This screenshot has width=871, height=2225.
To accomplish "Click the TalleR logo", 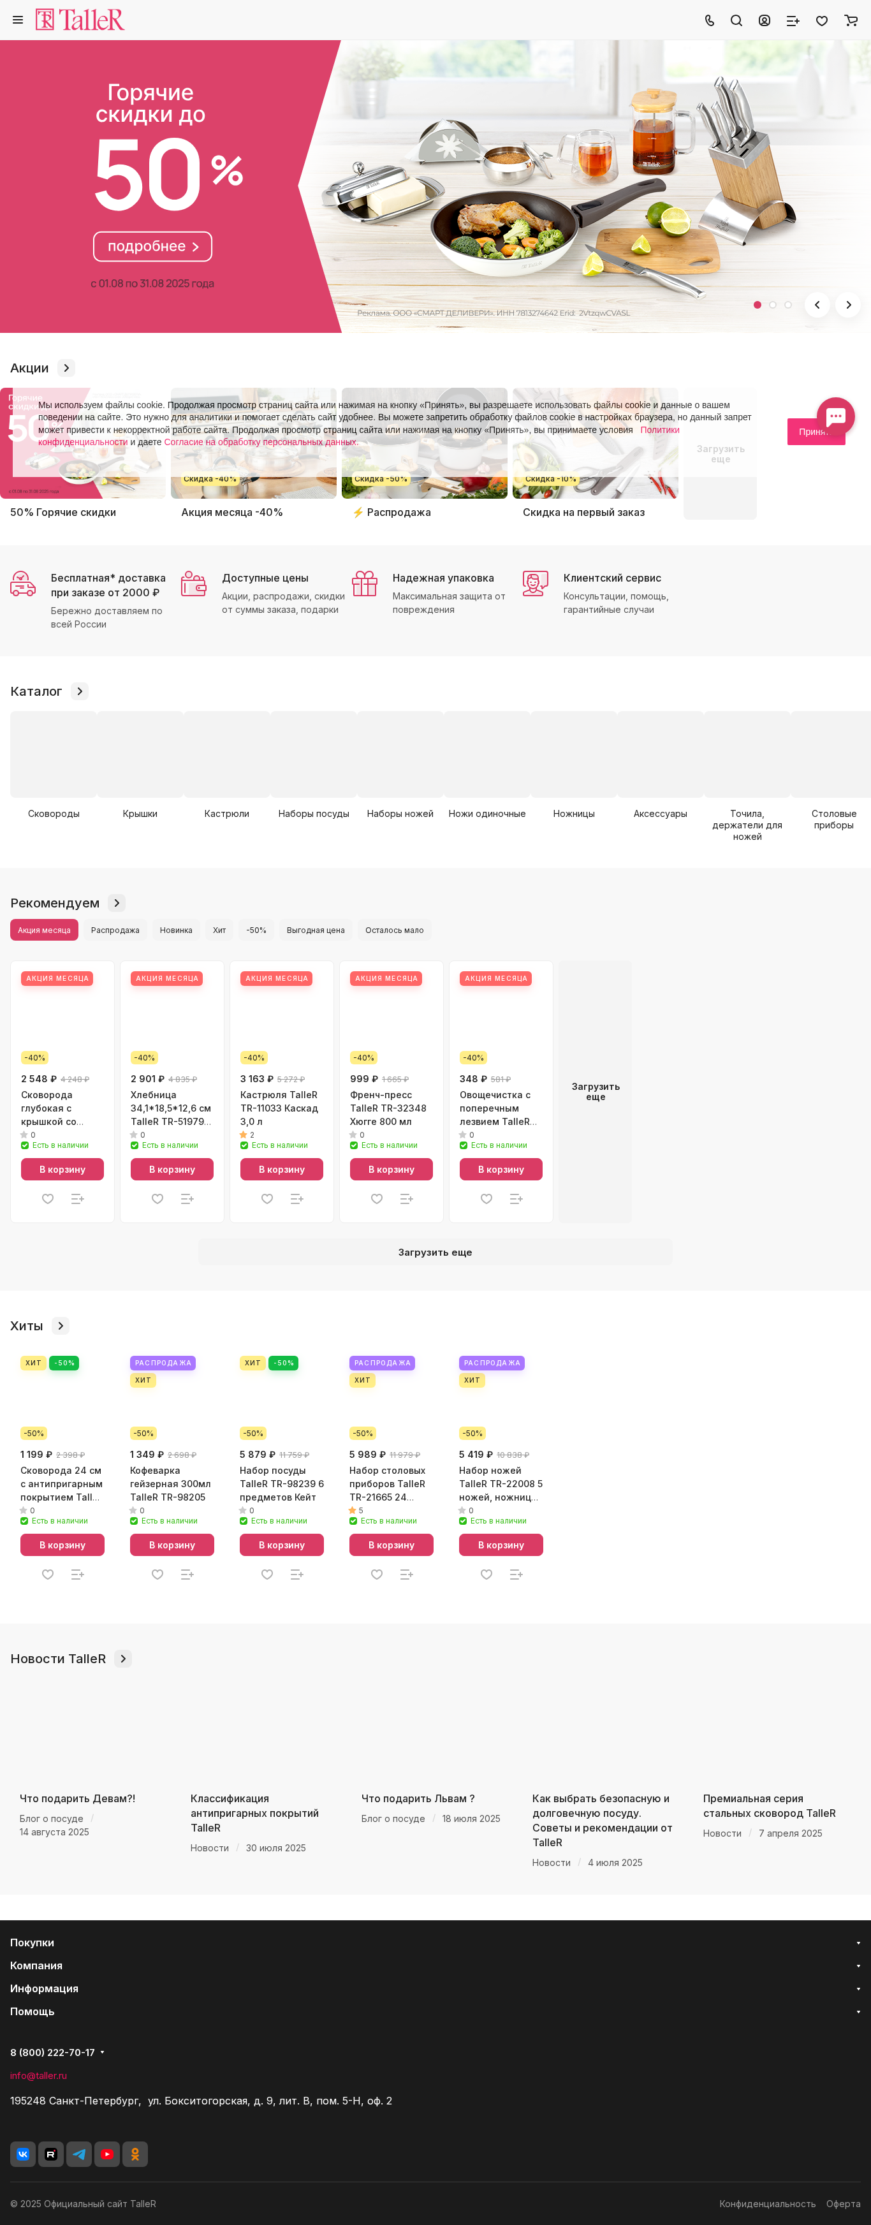I will [80, 20].
